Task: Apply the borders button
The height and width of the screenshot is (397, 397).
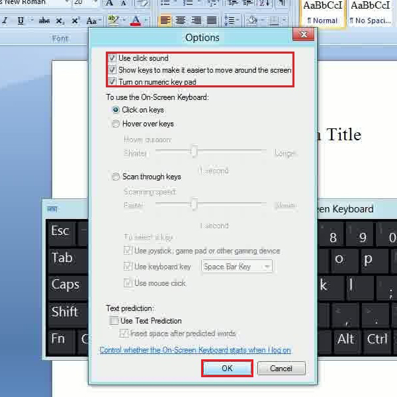Action: click(274, 21)
